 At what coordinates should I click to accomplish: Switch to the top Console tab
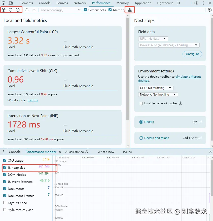click(45, 3)
